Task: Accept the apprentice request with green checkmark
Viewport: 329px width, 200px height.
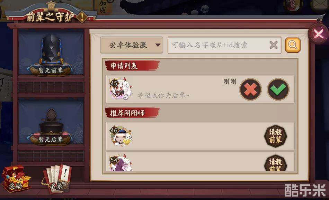Action: click(x=278, y=89)
